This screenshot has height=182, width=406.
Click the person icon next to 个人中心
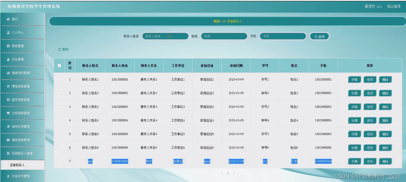pyautogui.click(x=8, y=32)
